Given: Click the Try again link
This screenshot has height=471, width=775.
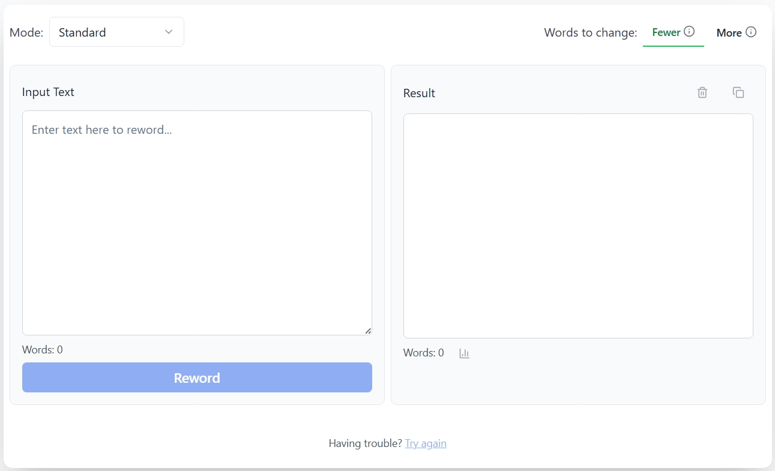Looking at the screenshot, I should tap(426, 443).
